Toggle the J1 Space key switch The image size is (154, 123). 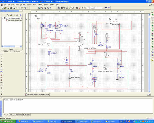[109, 21]
